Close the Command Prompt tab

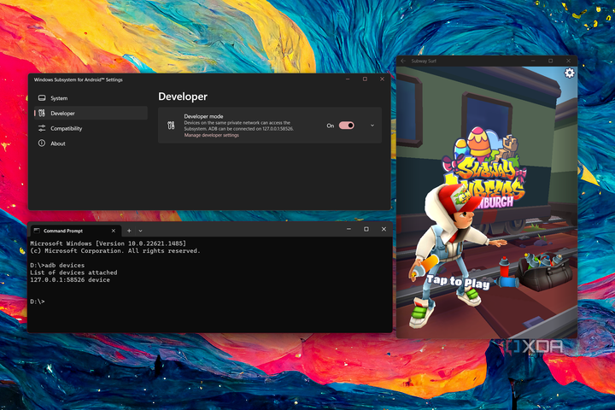click(114, 231)
